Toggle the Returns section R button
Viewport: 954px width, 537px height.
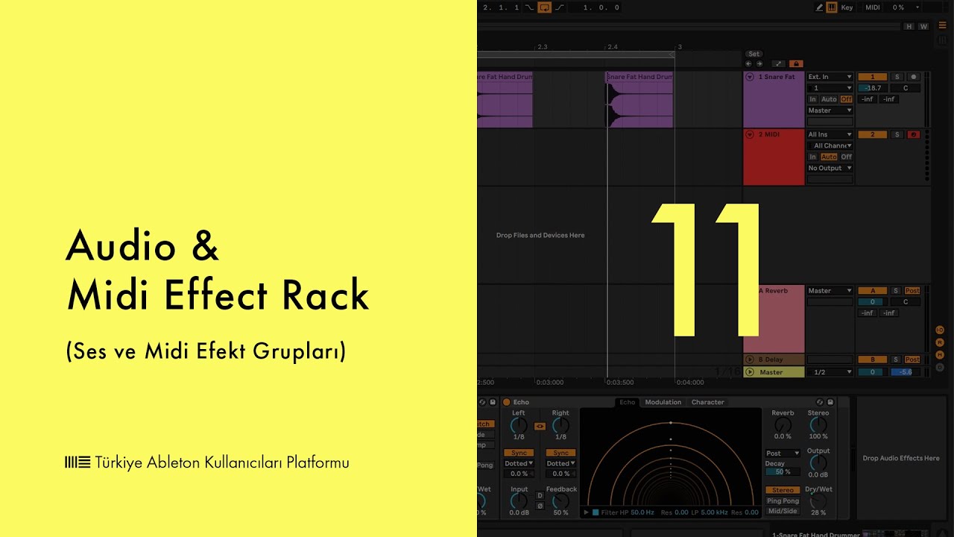click(x=940, y=342)
